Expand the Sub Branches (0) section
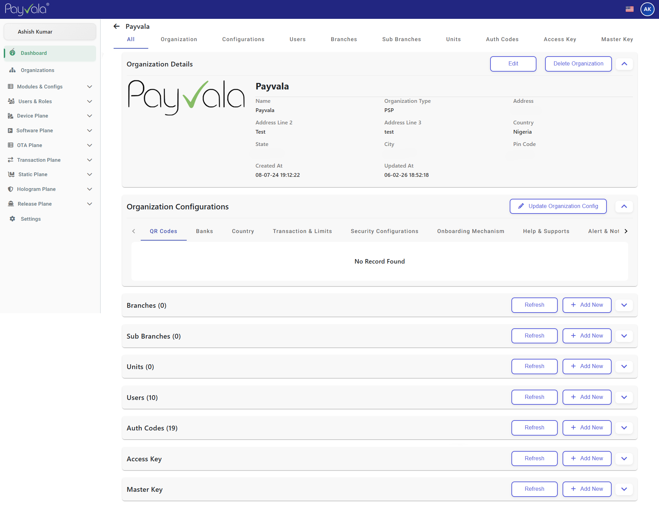 point(624,336)
